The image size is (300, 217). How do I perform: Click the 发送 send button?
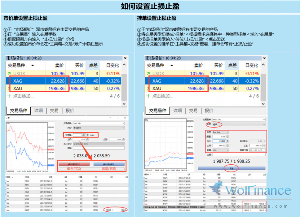232,168
